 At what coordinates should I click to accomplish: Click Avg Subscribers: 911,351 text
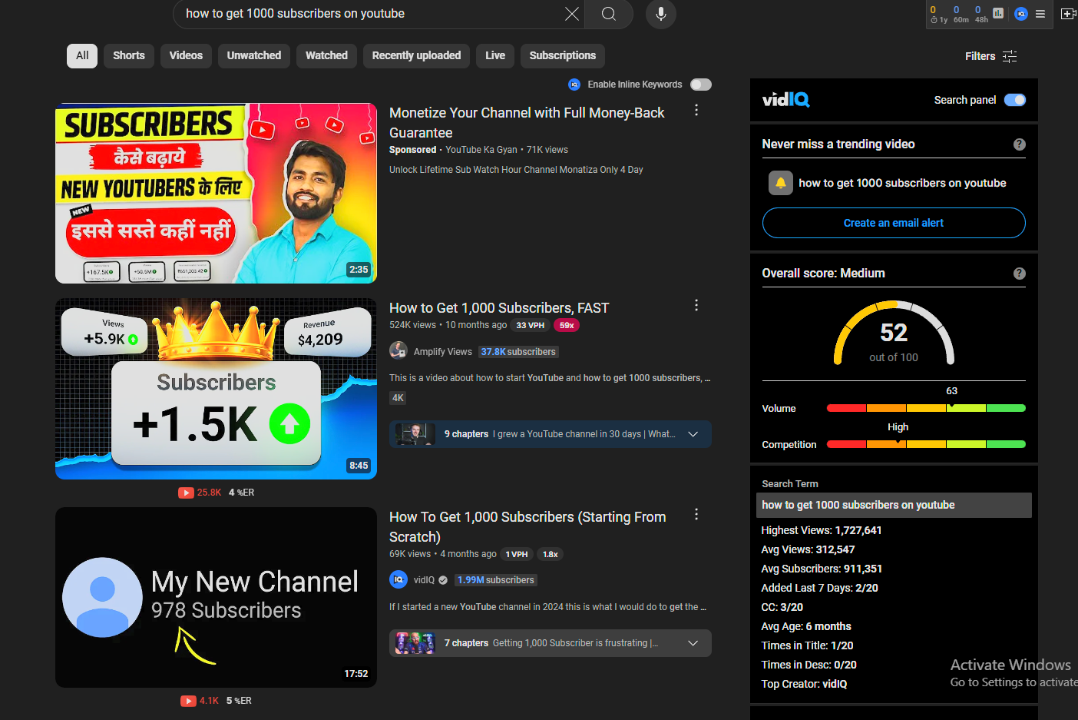pos(822,569)
